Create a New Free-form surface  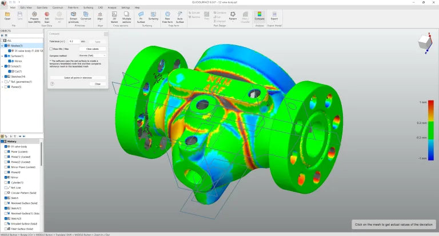pyautogui.click(x=167, y=17)
